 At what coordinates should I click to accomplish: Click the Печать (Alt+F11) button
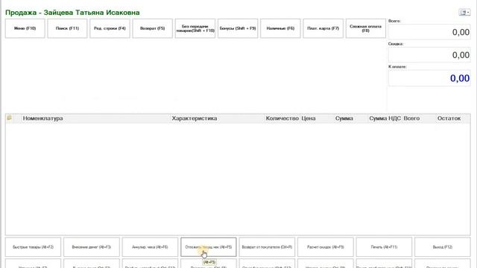[384, 247]
